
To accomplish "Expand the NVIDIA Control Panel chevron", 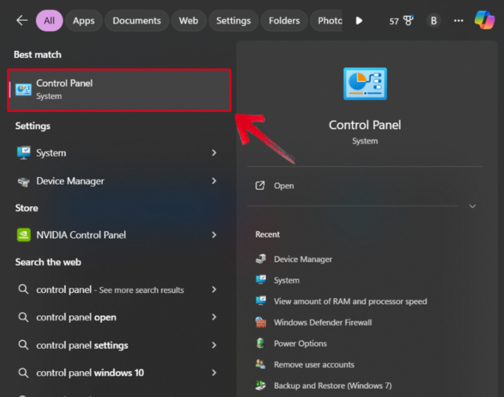I will point(214,235).
